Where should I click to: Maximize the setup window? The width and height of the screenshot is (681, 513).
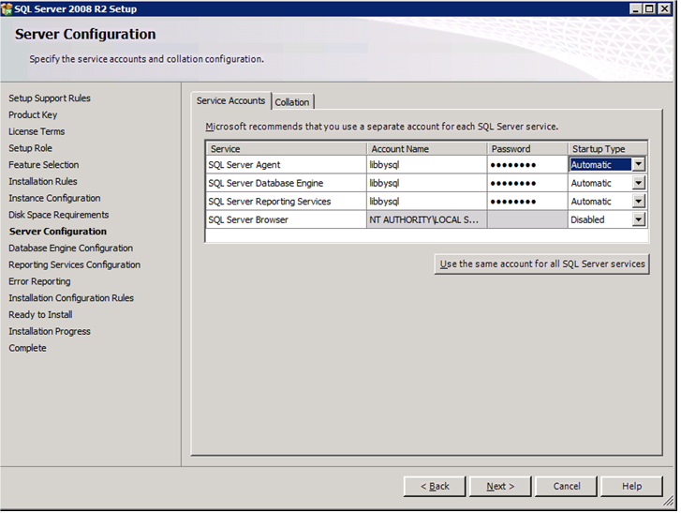pyautogui.click(x=649, y=8)
